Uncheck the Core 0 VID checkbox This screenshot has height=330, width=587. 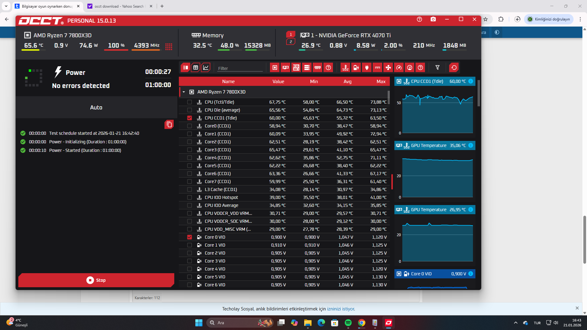[x=190, y=237]
